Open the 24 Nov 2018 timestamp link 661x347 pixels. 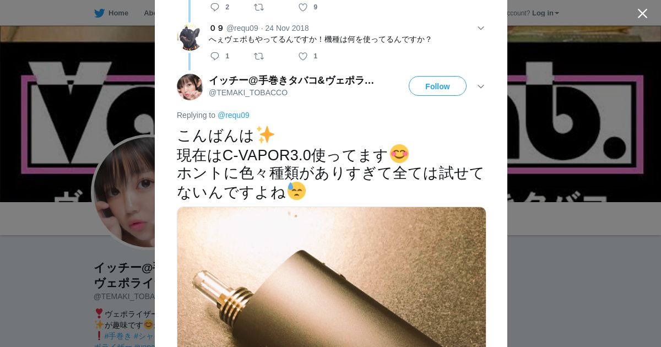[287, 28]
